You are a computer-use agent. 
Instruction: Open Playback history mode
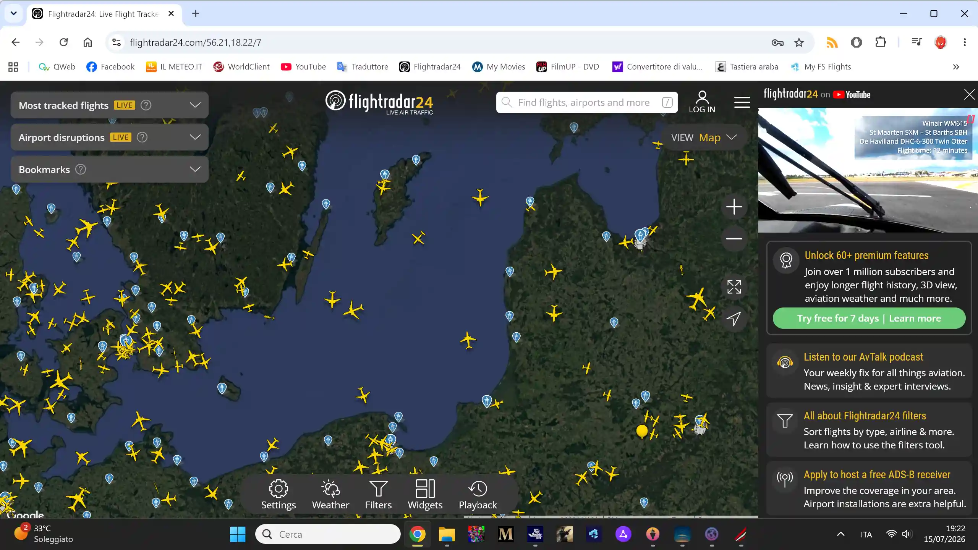coord(478,495)
